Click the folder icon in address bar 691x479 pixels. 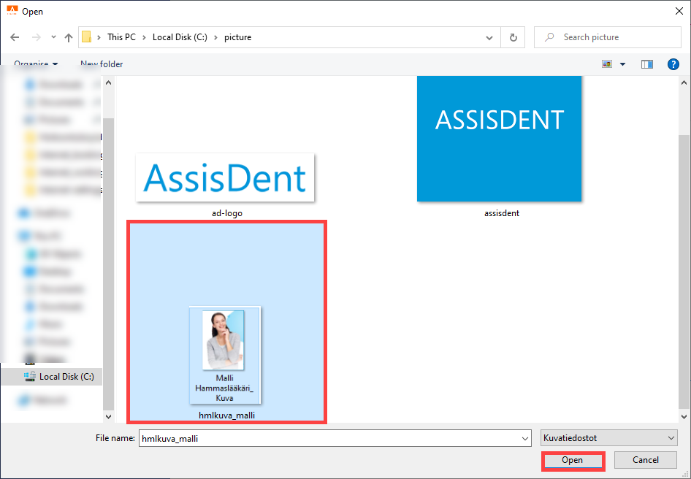(87, 37)
